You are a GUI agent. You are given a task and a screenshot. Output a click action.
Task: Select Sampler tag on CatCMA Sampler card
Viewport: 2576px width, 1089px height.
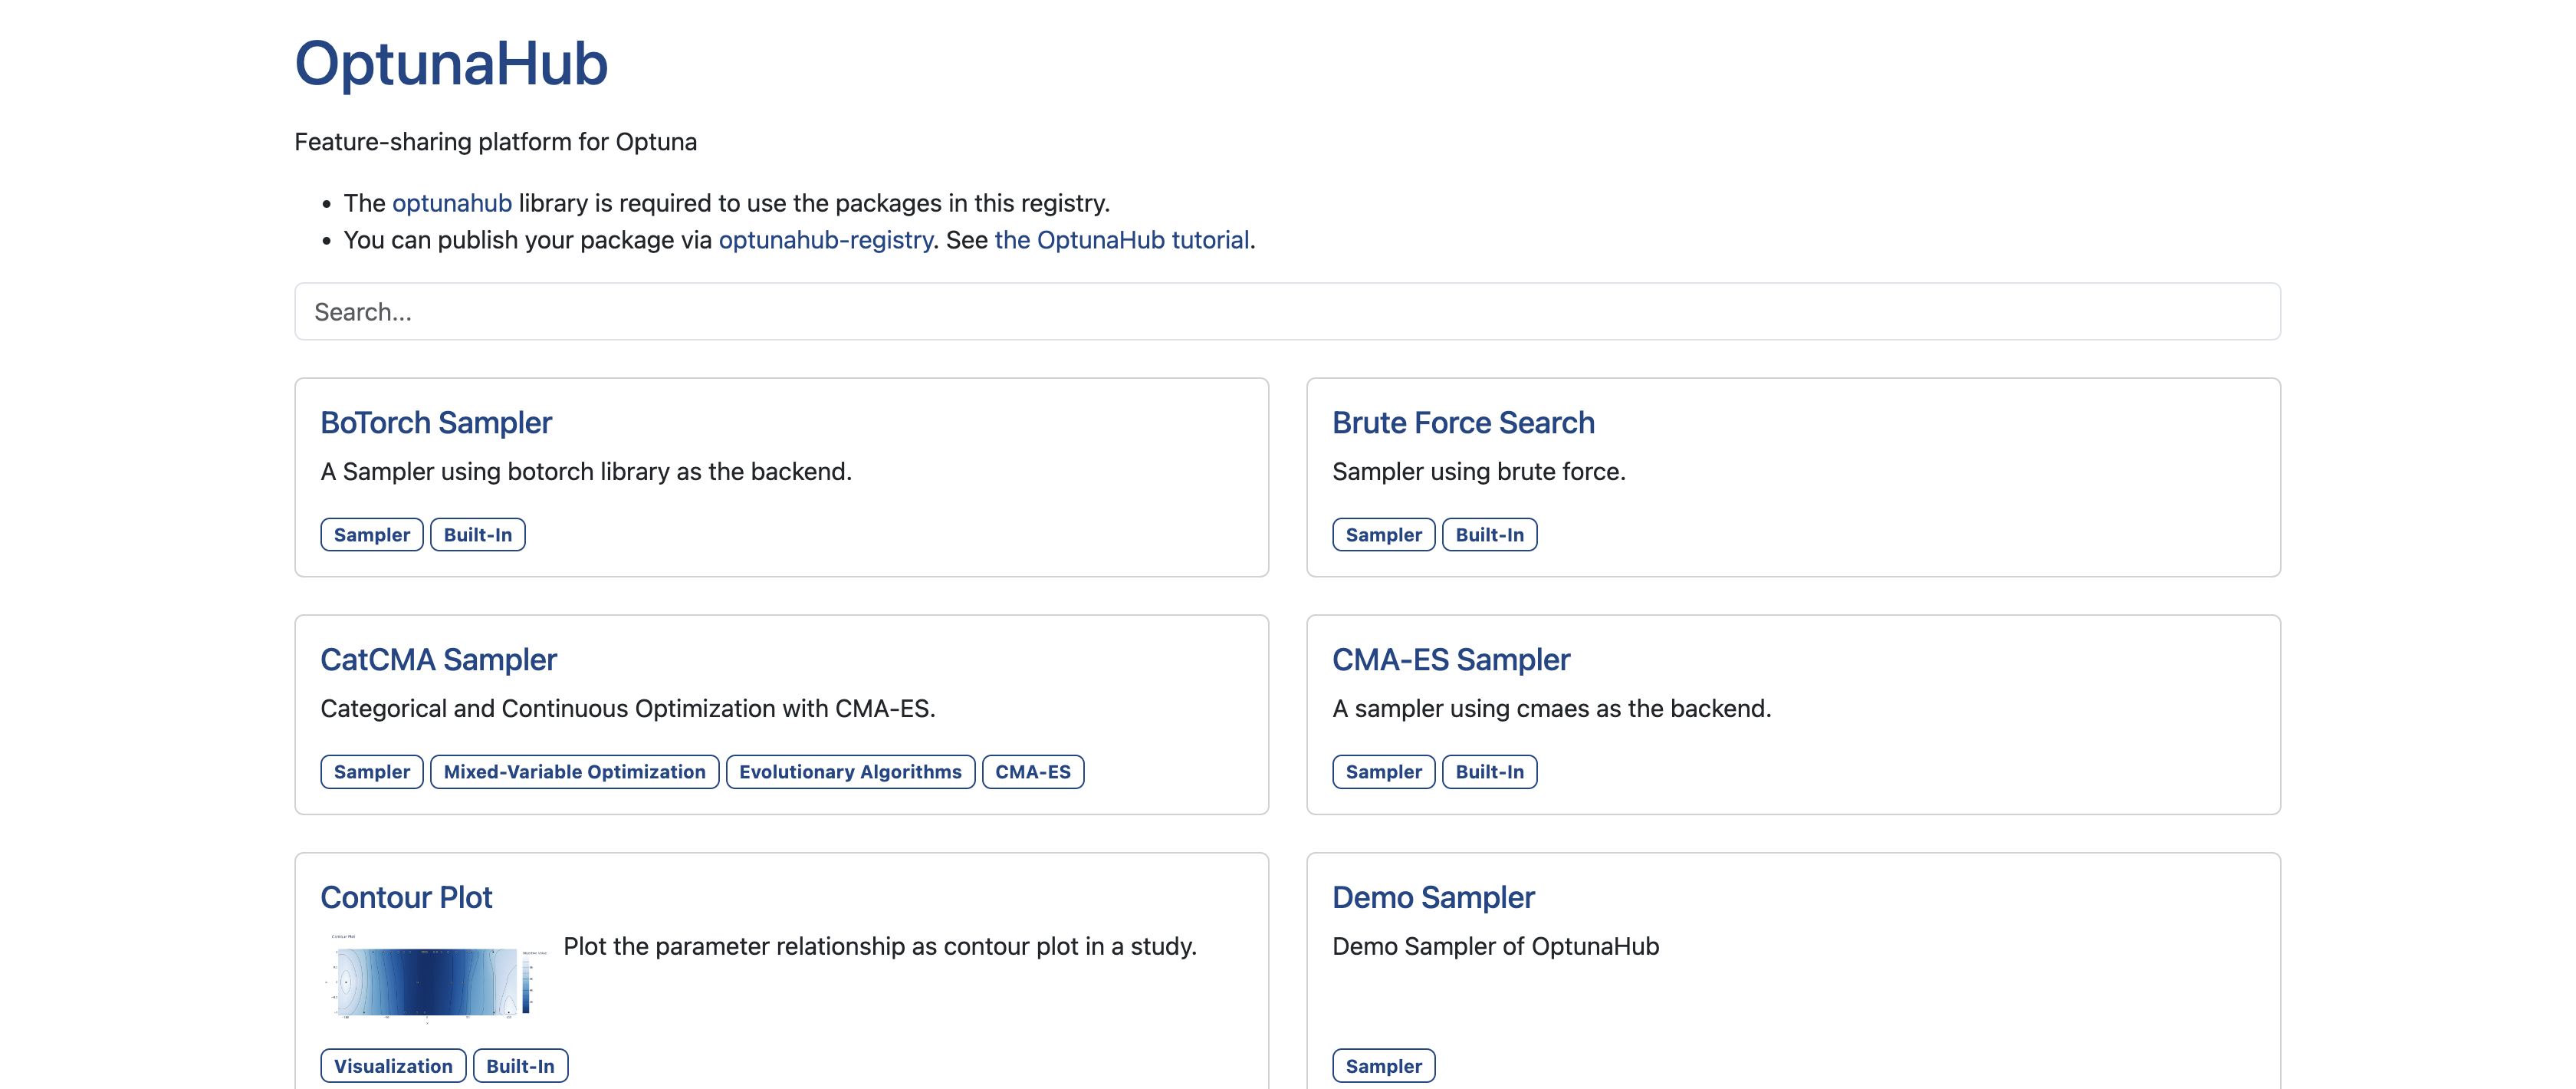click(x=372, y=772)
